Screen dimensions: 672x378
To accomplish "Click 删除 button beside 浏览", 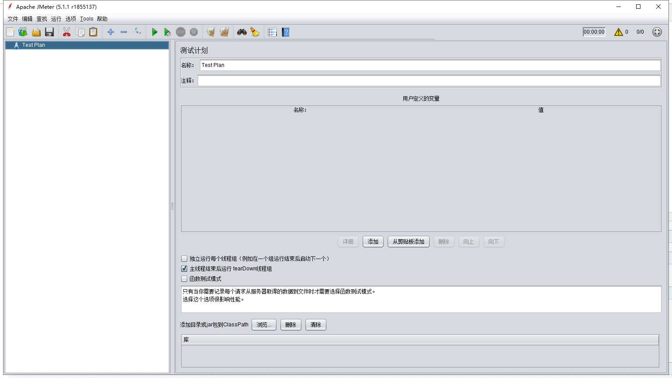I will [290, 325].
